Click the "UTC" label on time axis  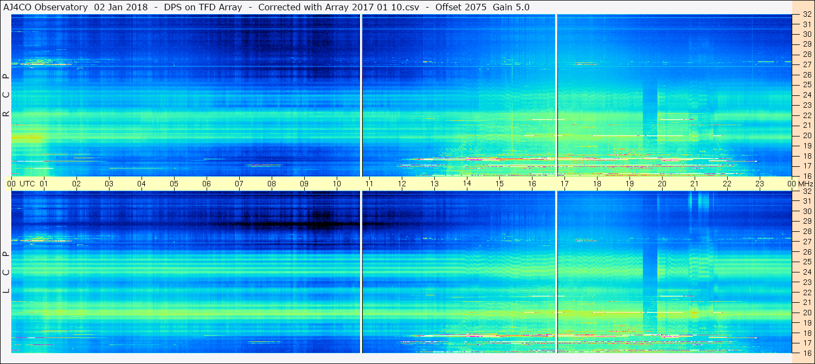[27, 184]
